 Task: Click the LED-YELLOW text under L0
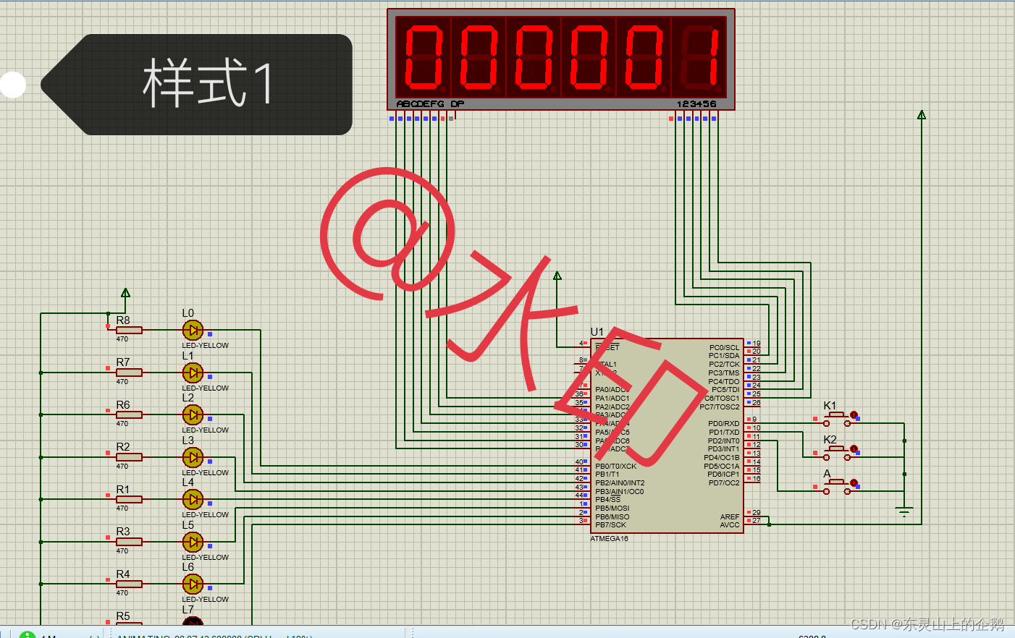click(x=206, y=346)
